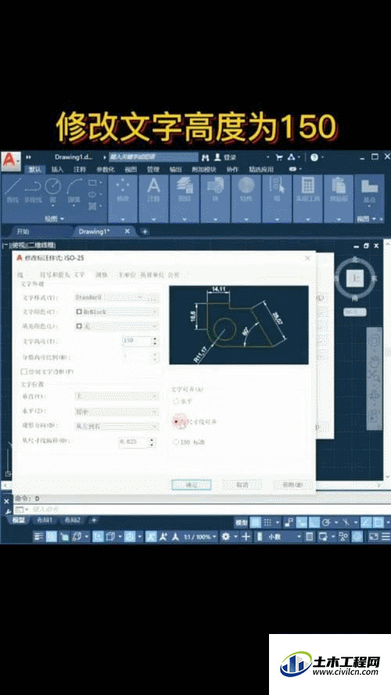Switch to Layout1 (布局1) tab
Screen dimensions: 391x695
(x=45, y=520)
